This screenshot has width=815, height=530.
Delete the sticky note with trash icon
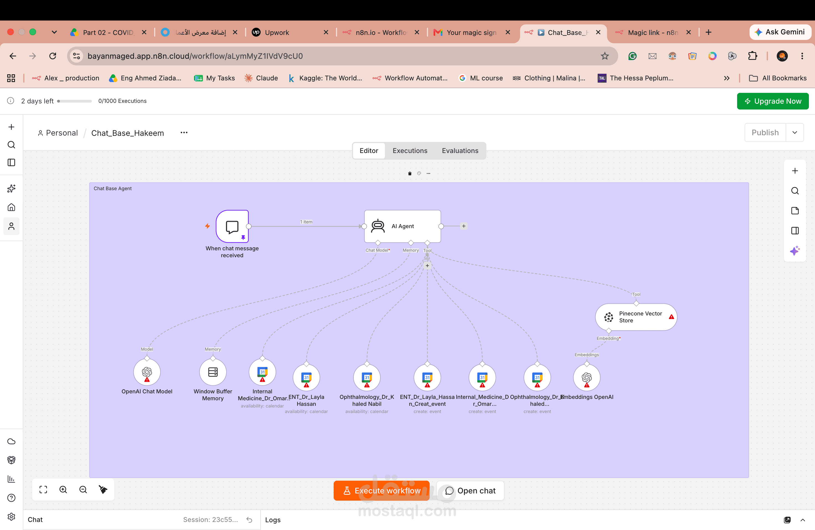(409, 173)
